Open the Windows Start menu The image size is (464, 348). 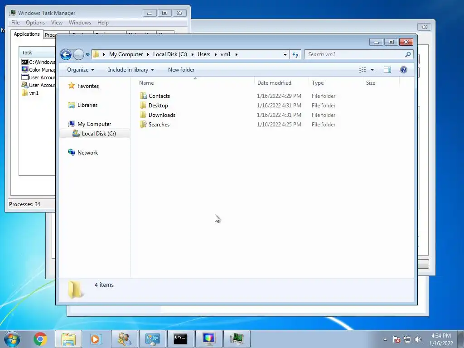[x=12, y=339]
